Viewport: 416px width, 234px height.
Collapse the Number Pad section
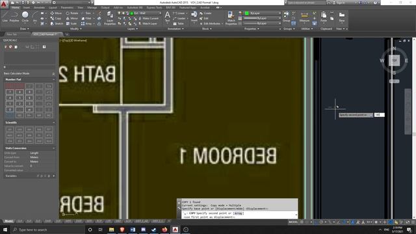click(53, 79)
